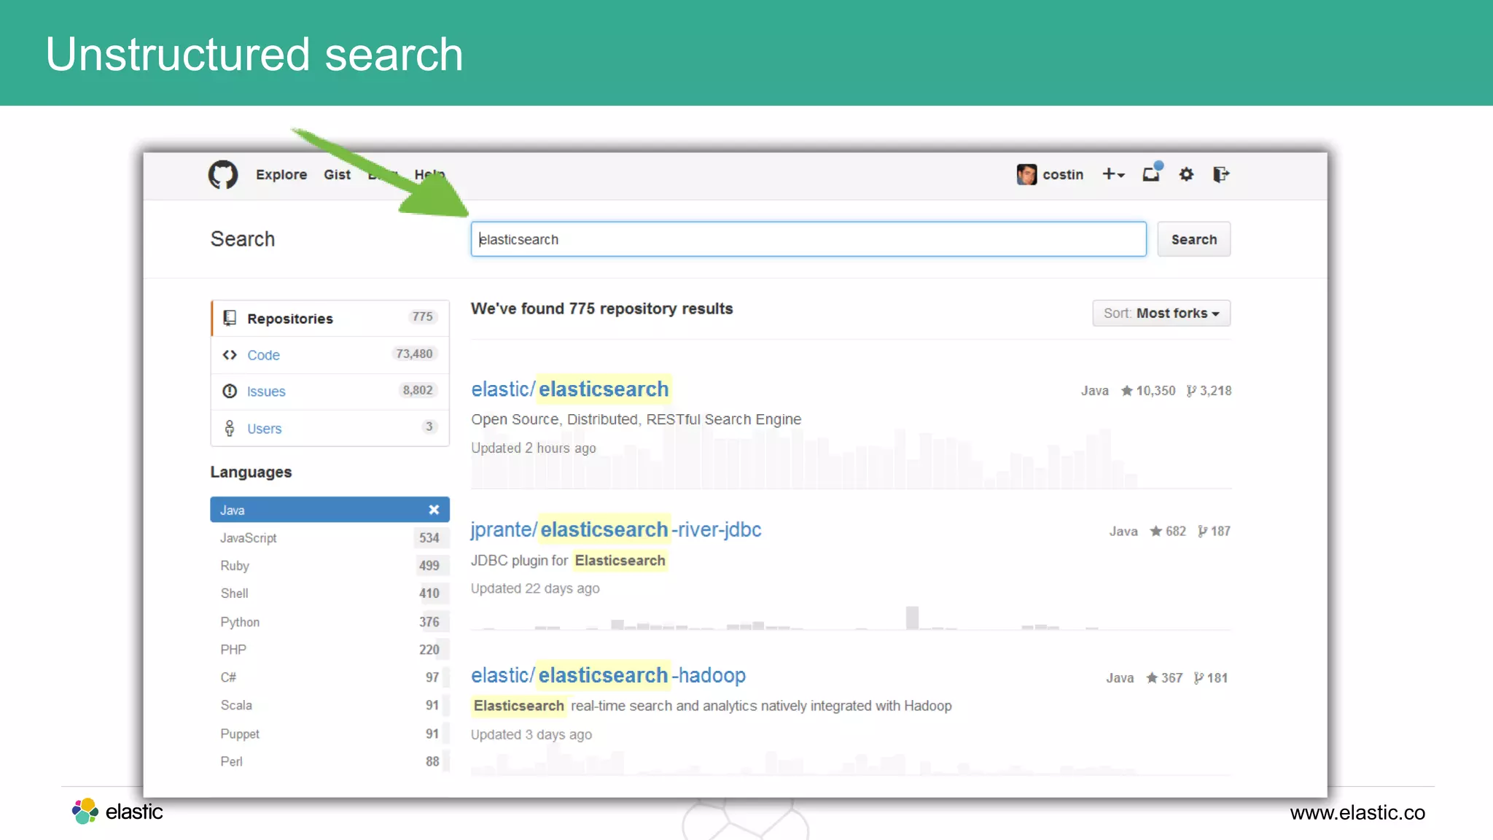Click the 3,218 forks count
This screenshot has width=1493, height=840.
pyautogui.click(x=1209, y=391)
